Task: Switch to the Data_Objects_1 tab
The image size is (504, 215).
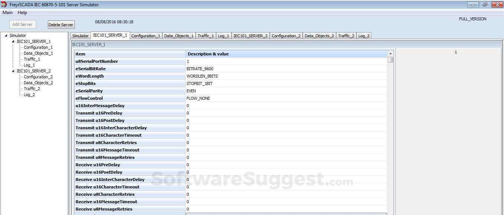Action: [178, 35]
